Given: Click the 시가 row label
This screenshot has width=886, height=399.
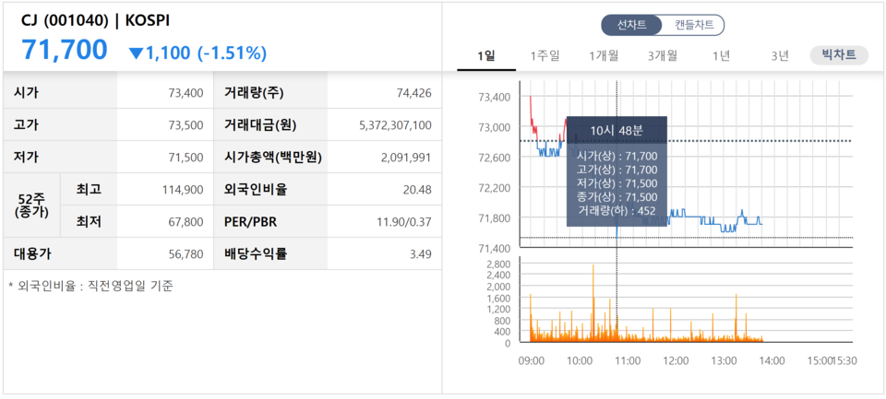Looking at the screenshot, I should pos(26,93).
